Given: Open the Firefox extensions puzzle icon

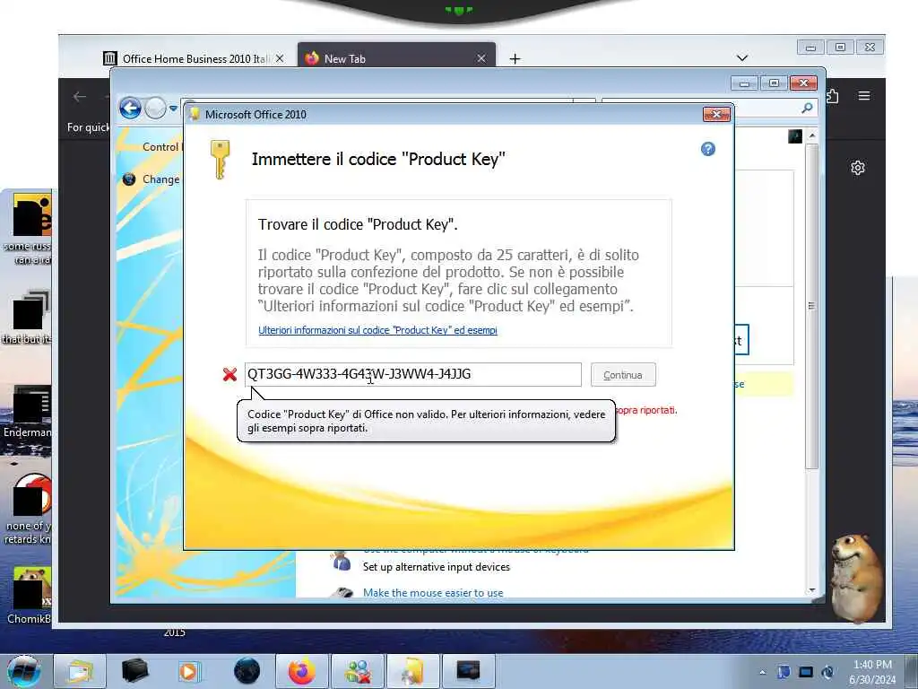Looking at the screenshot, I should click(833, 96).
